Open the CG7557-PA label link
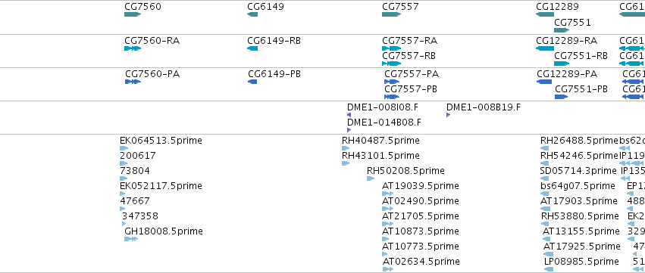This screenshot has height=273, width=645. tap(412, 74)
